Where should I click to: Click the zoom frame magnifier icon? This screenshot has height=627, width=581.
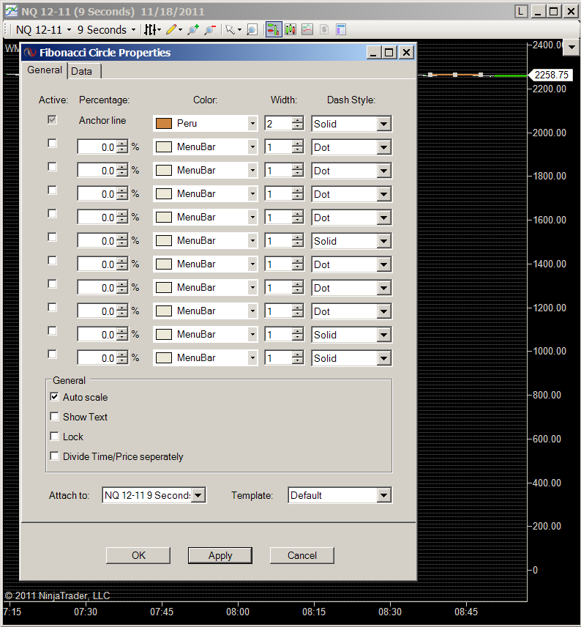point(252,29)
